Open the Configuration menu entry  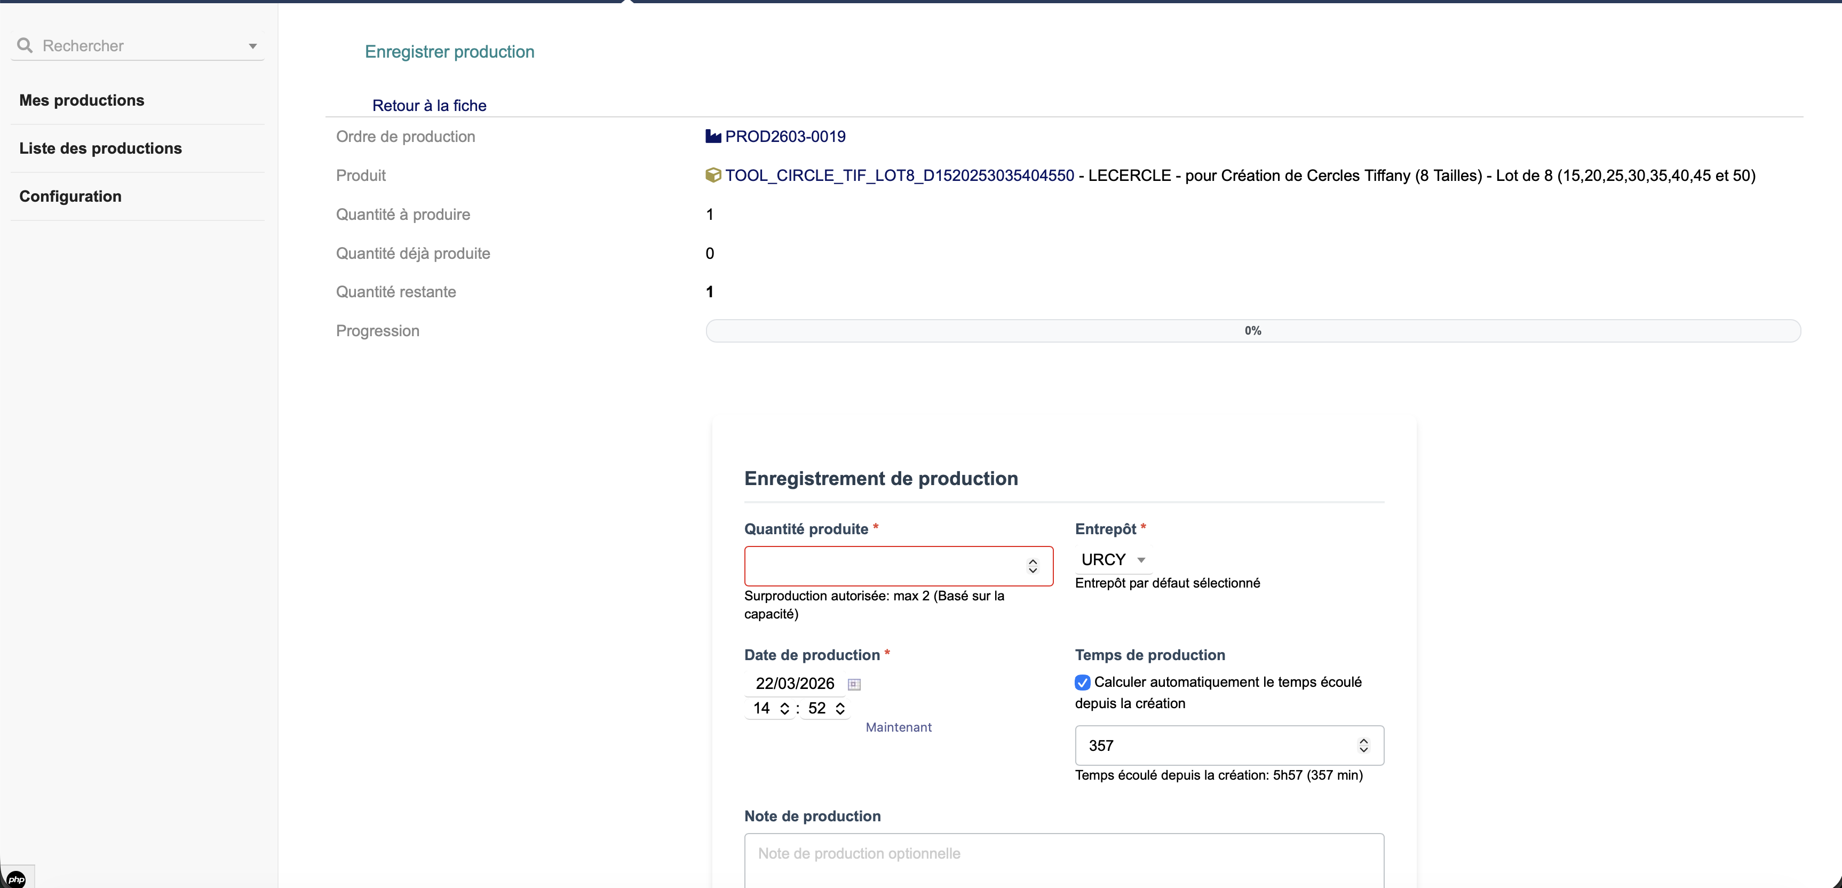[70, 196]
